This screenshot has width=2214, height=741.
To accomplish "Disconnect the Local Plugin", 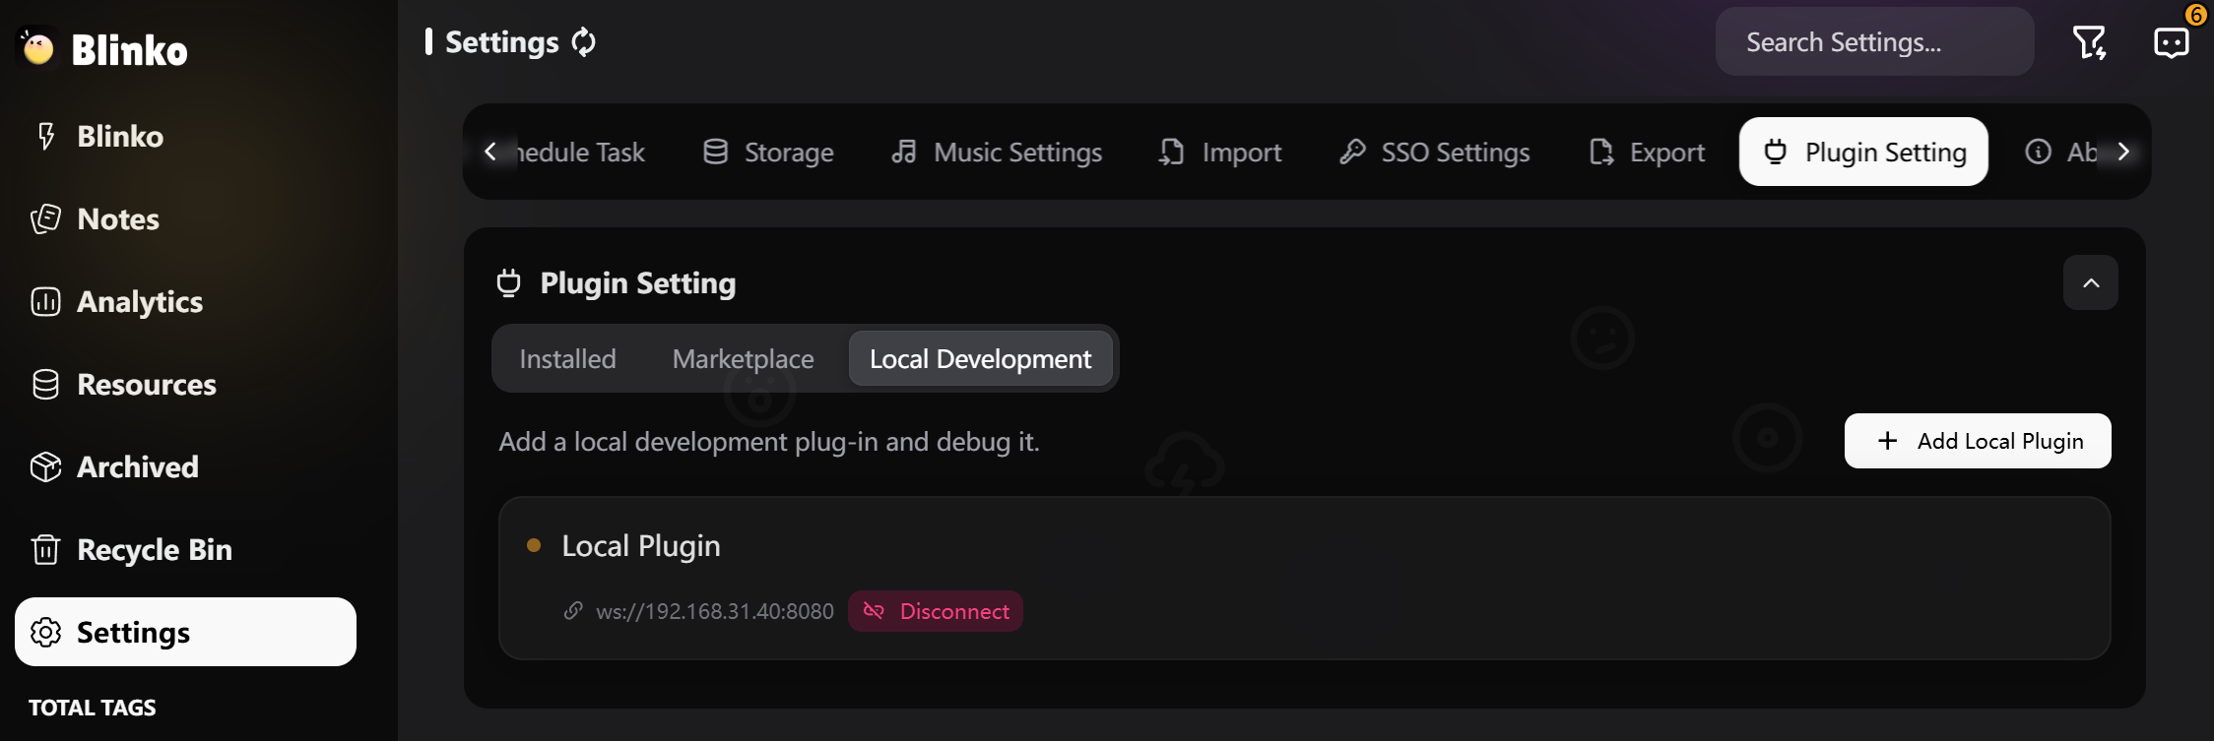I will click(x=936, y=611).
